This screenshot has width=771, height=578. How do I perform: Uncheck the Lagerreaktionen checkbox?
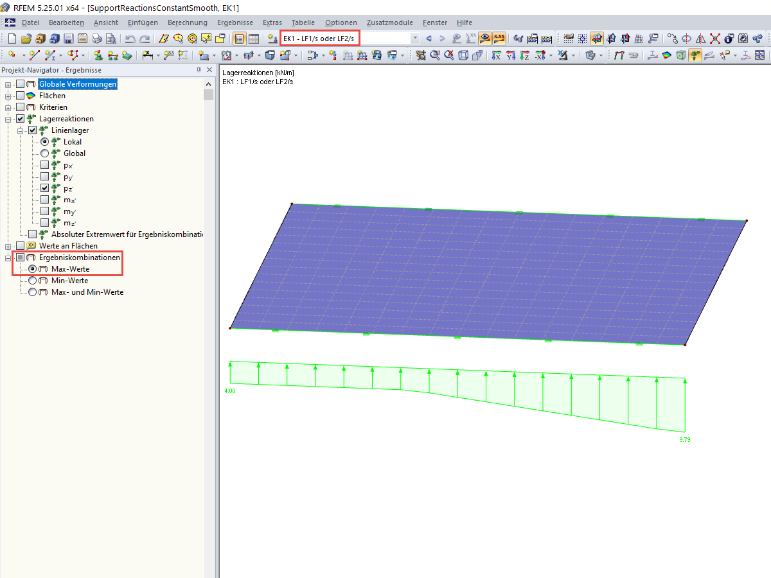[x=21, y=119]
